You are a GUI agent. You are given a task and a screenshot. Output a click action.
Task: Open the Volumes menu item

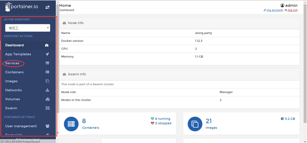(13, 99)
